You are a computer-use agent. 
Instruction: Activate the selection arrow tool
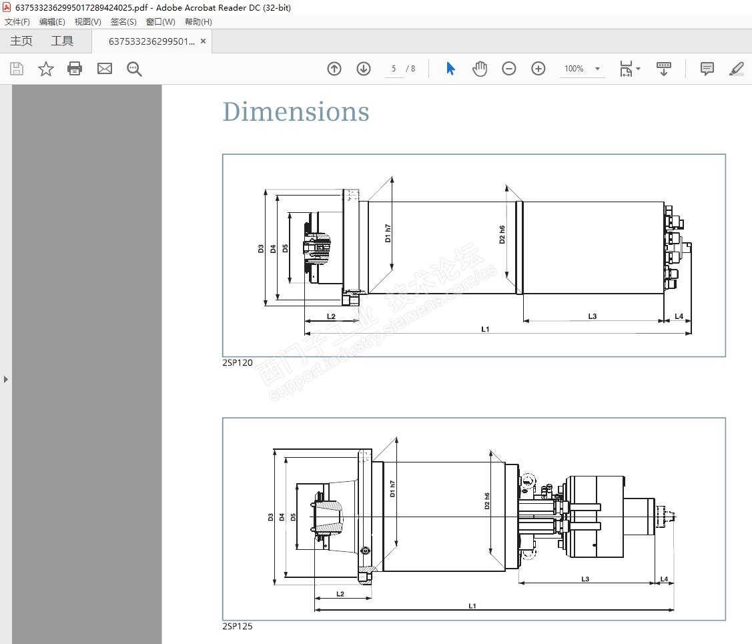450,69
